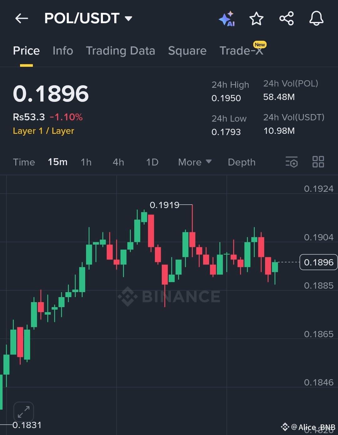Add POL/USDT to favorites with star
Viewport: 338px width, 435px height.
point(256,18)
